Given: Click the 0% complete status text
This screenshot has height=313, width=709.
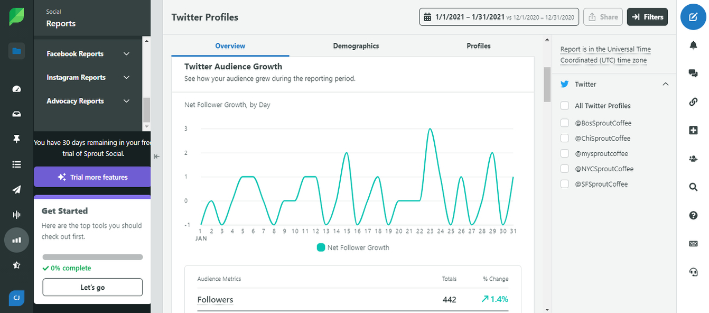Looking at the screenshot, I should [x=67, y=268].
